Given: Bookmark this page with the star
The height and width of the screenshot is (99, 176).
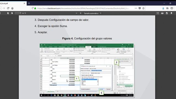Looking at the screenshot, I should 143,8.
